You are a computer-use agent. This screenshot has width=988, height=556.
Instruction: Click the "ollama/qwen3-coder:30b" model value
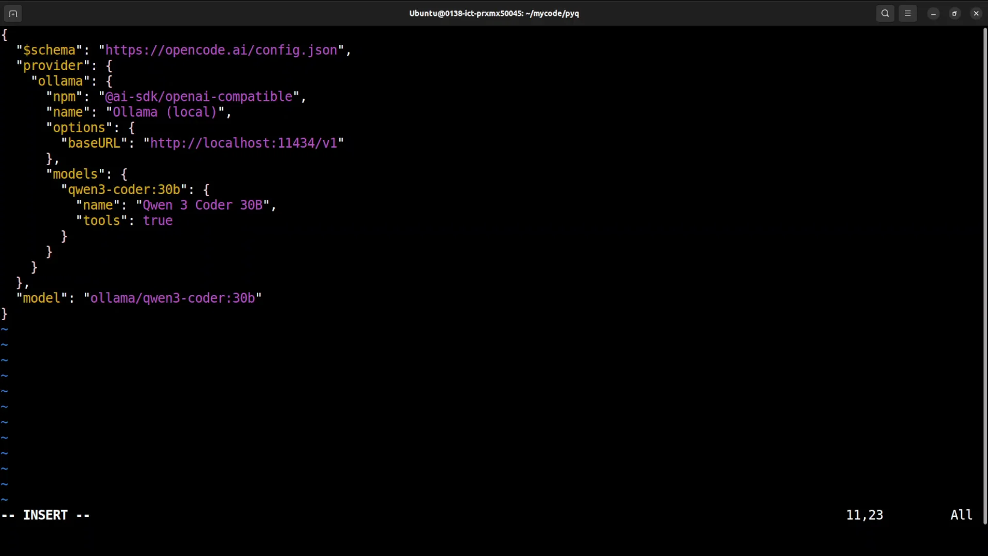tap(172, 298)
